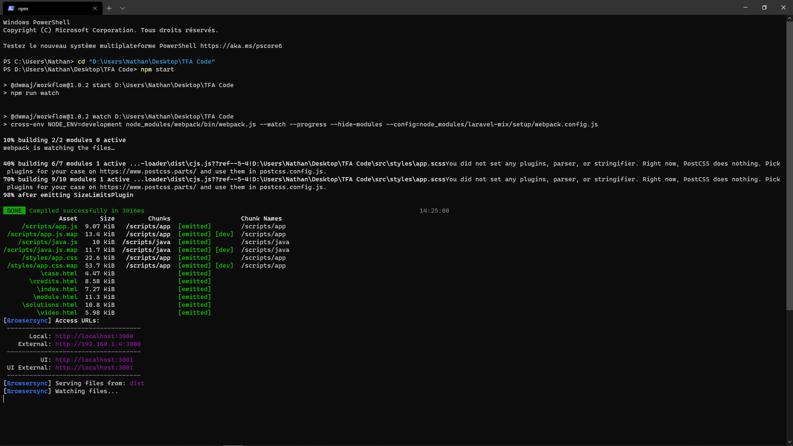The image size is (793, 446).
Task: Click the 14:25:00 timestamp
Action: (x=434, y=211)
